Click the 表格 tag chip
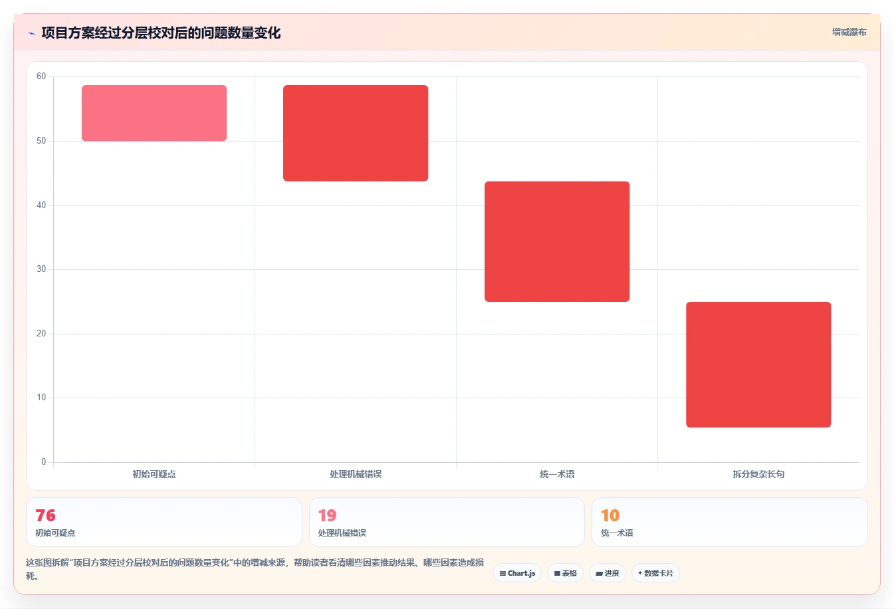Screen dimensions: 894x609 point(565,573)
